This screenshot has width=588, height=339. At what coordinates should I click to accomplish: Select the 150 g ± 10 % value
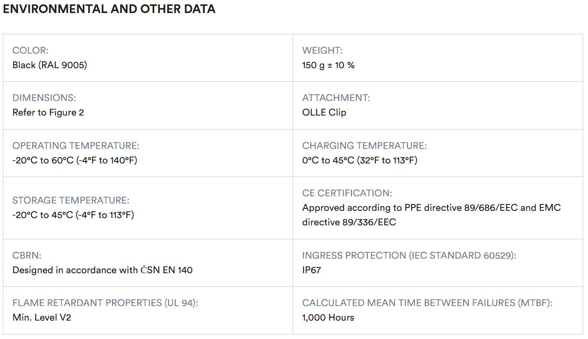click(x=328, y=65)
